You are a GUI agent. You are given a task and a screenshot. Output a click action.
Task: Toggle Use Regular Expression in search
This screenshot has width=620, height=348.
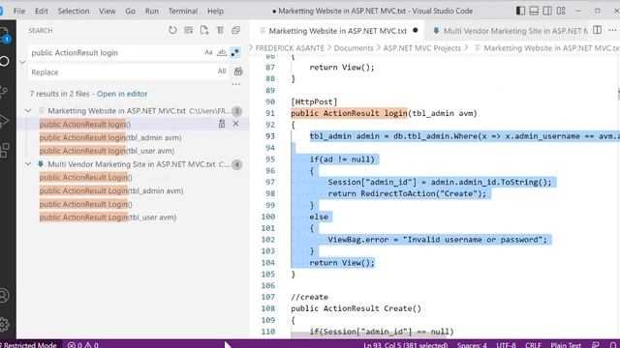tap(235, 52)
